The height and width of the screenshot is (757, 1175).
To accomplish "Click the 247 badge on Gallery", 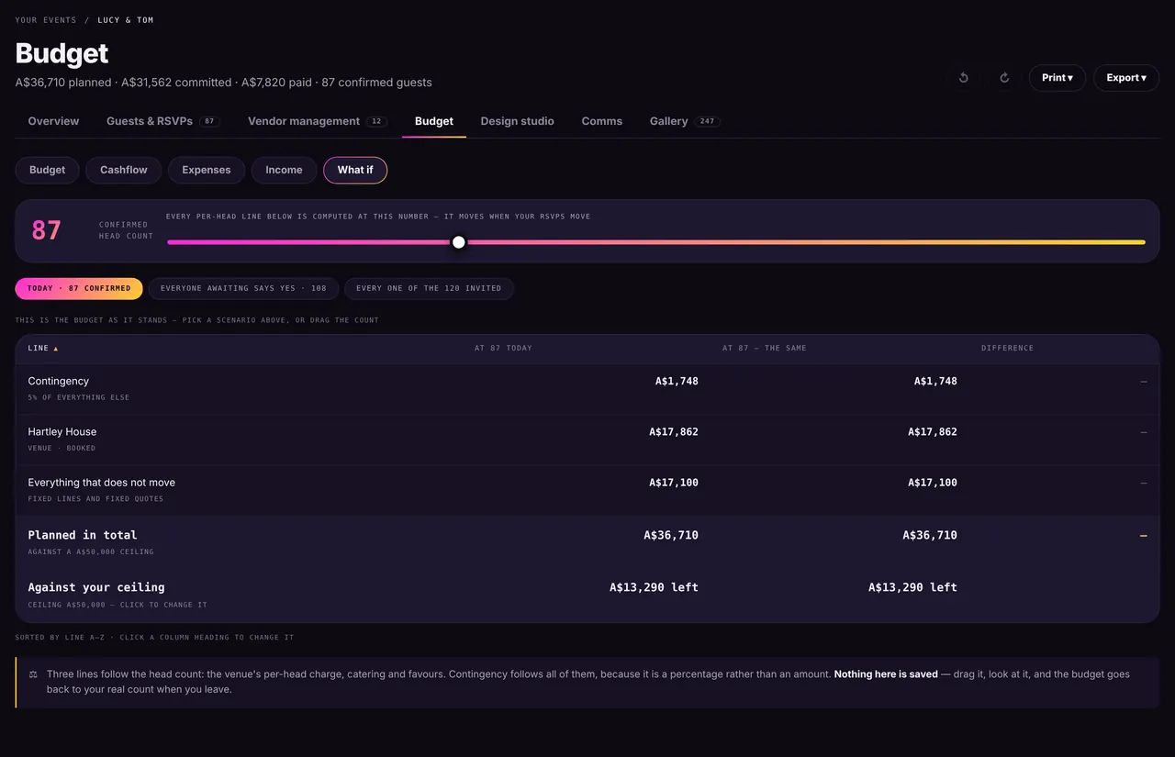I will (x=707, y=121).
